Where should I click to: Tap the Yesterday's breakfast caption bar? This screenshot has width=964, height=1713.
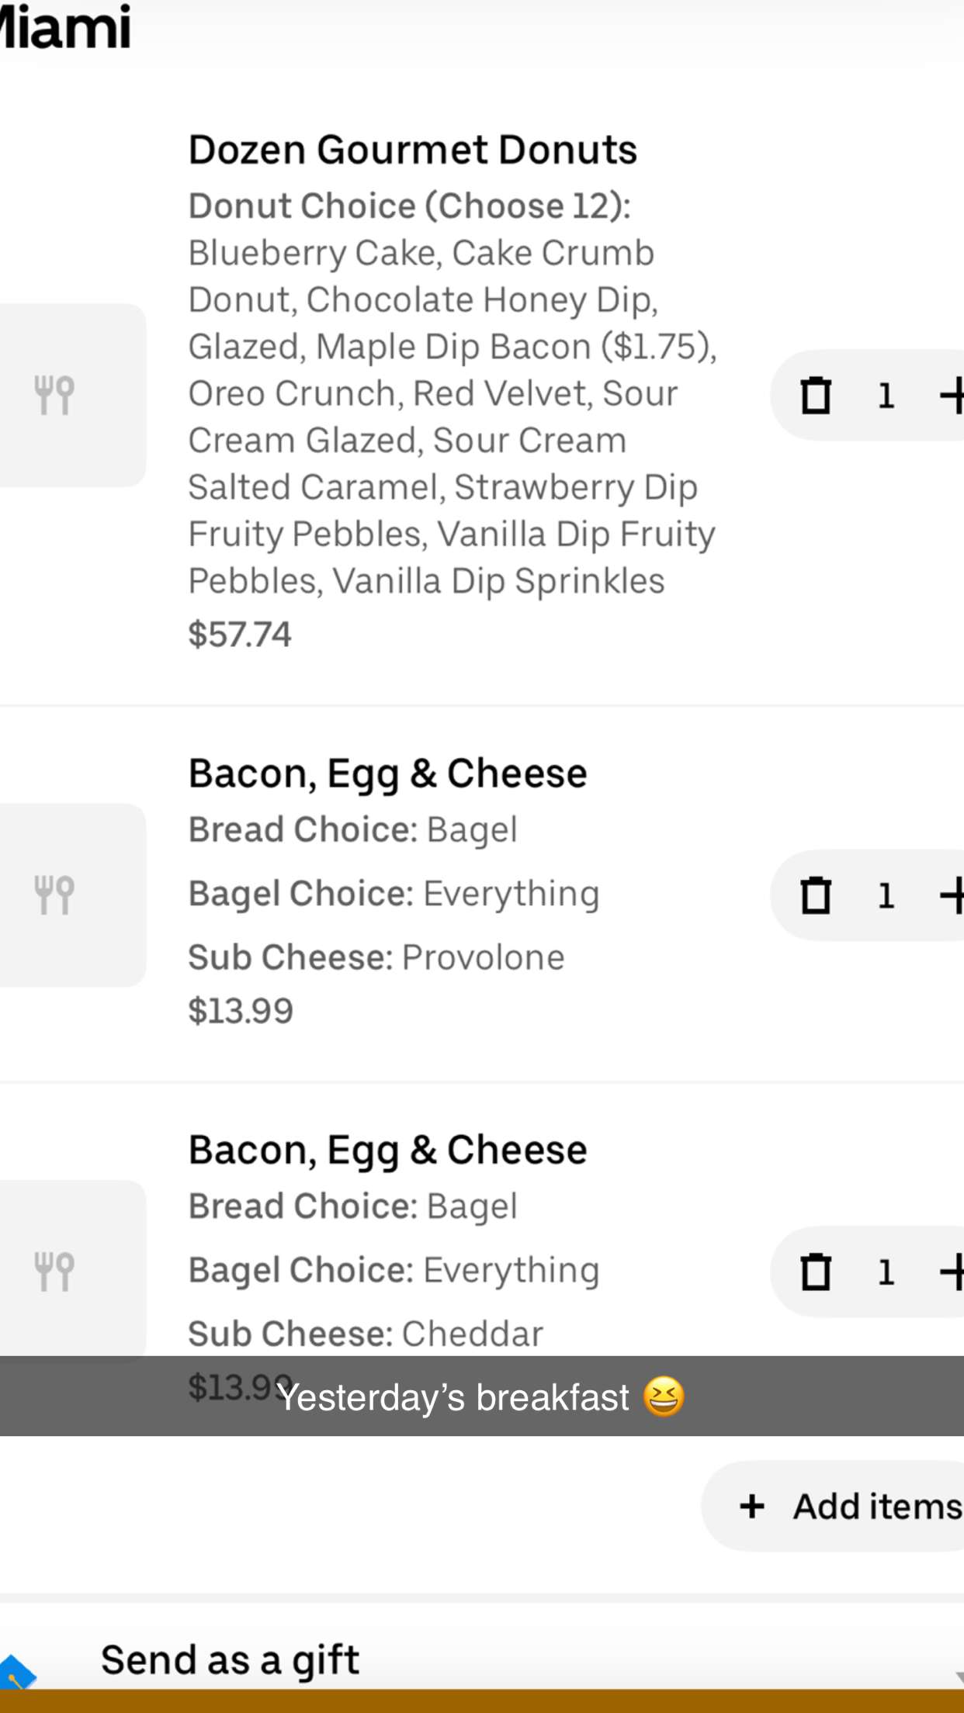point(481,1396)
